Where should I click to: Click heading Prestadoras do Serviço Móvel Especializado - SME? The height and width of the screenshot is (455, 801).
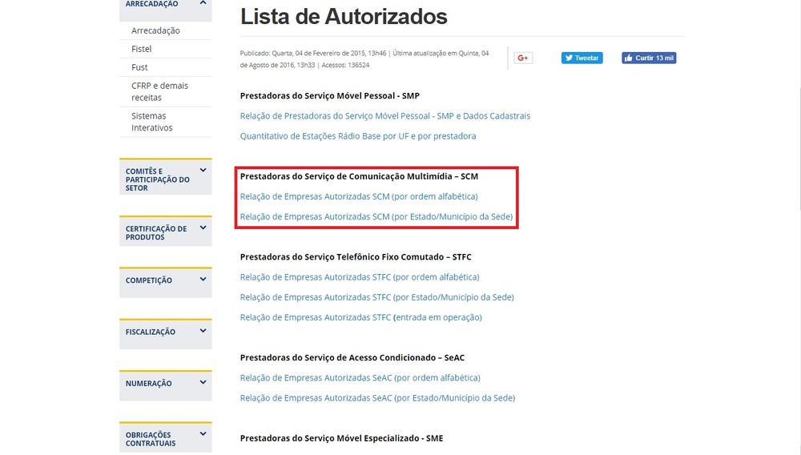click(342, 438)
